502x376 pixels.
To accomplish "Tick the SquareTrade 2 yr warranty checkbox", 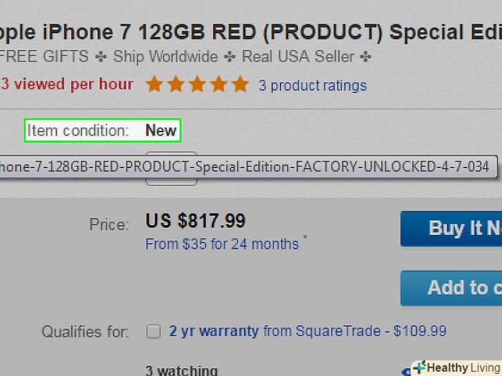I will 154,332.
